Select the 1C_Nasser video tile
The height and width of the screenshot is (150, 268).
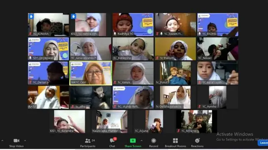(x=218, y=49)
